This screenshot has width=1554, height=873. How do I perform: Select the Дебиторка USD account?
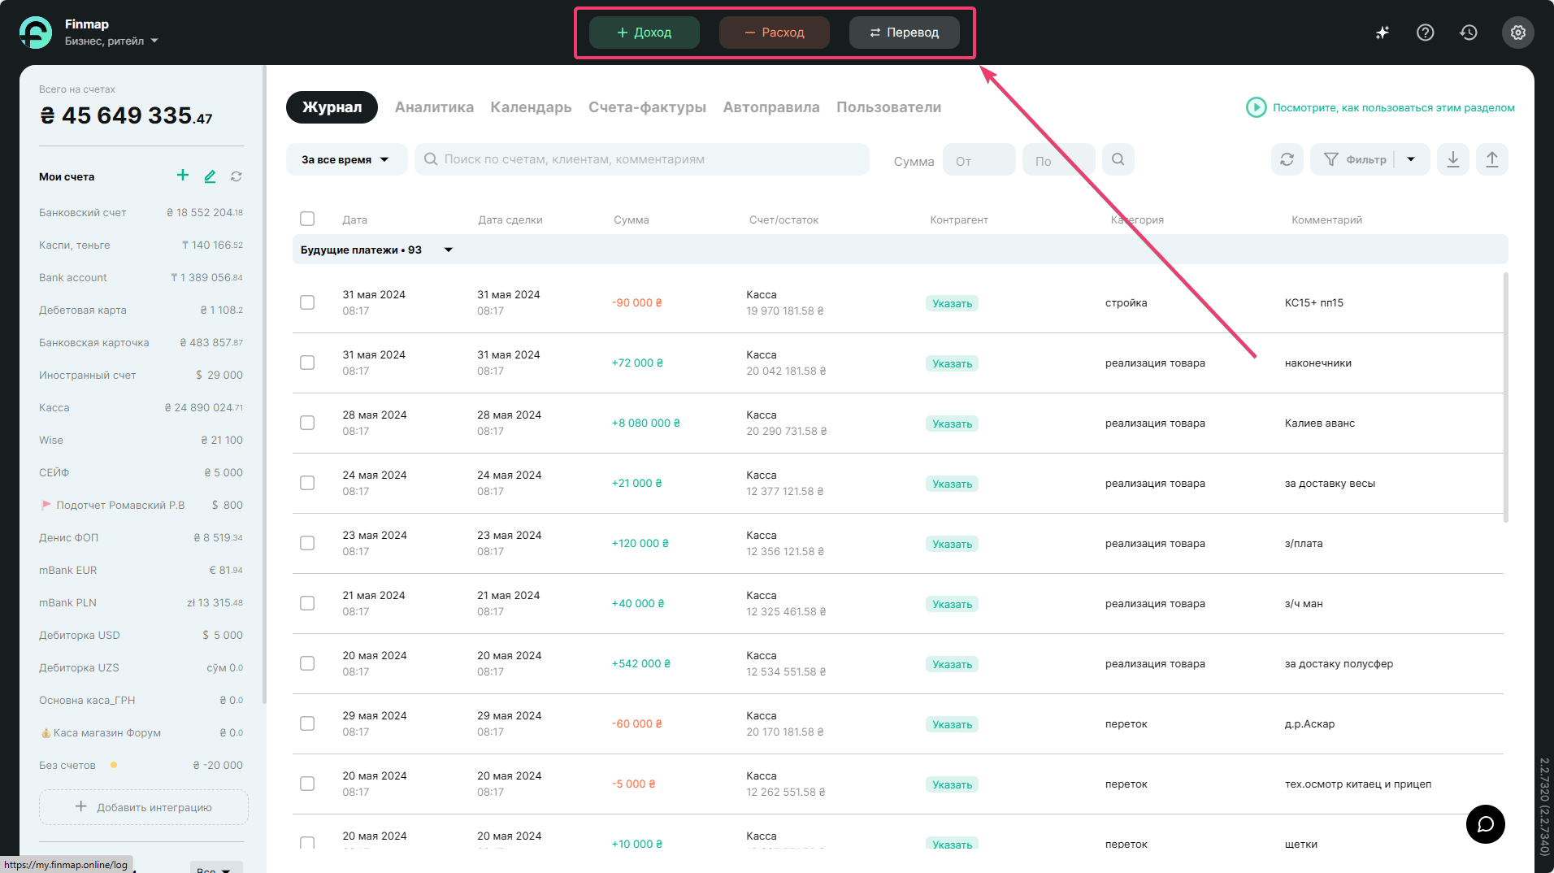pos(141,635)
